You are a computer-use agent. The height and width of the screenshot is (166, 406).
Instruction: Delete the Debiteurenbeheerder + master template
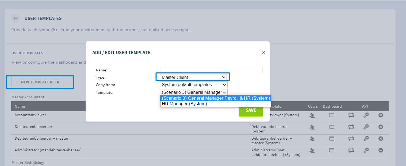(381, 139)
